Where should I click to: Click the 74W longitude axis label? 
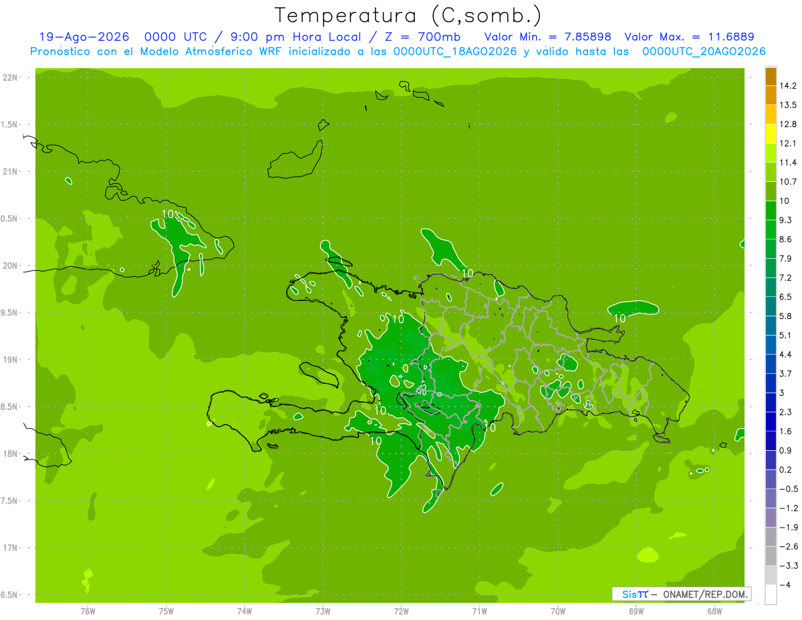(245, 611)
